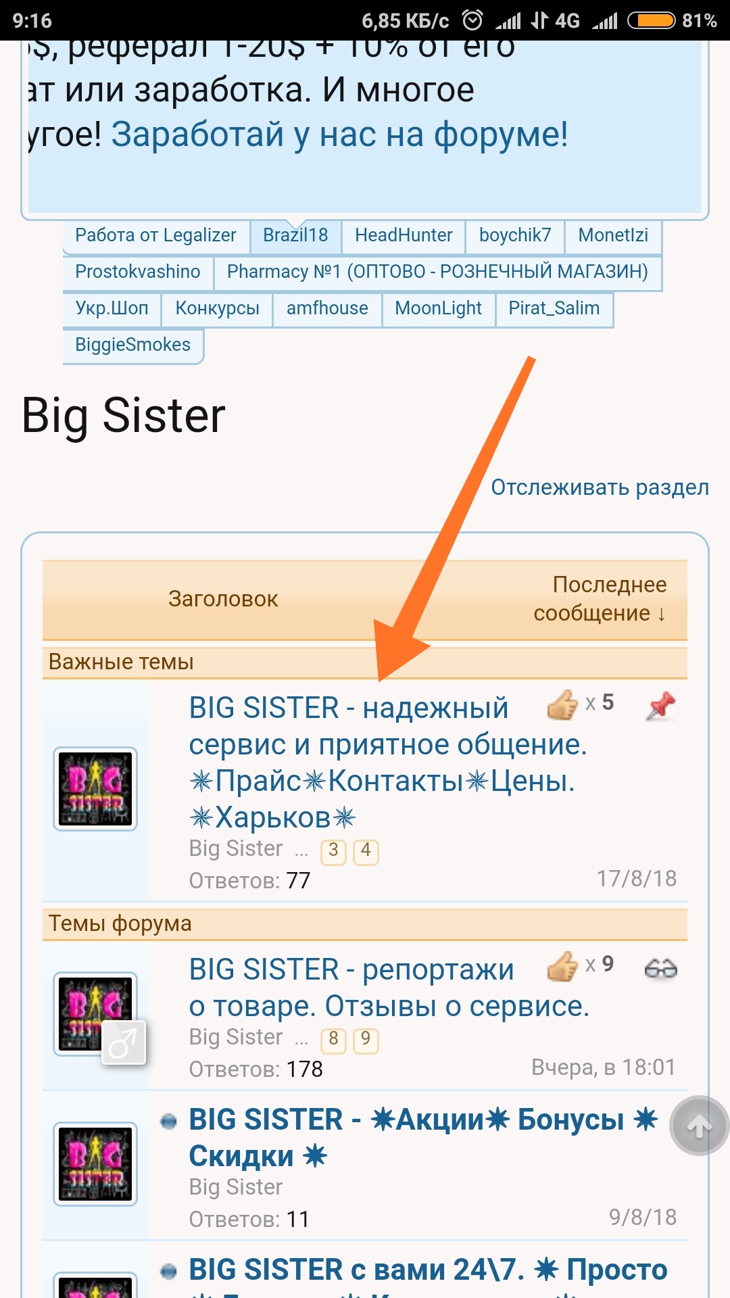730x1298 pixels.
Task: Open the Brazil18 tab
Action: click(x=295, y=235)
